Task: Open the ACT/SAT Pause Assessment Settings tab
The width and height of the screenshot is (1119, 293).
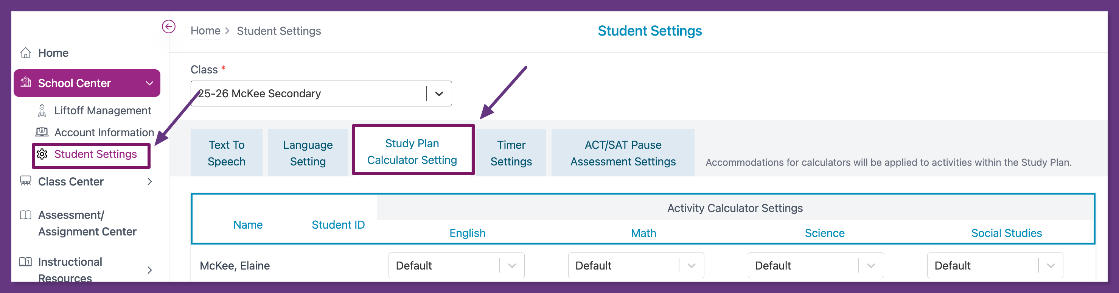Action: (623, 153)
